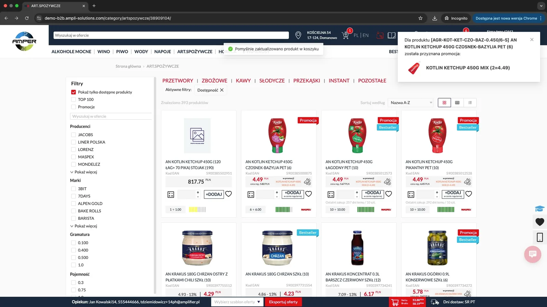This screenshot has height=307, width=547.
Task: Add KOTLIN KETCHUP STOJAK to favorites heart
Action: point(229,194)
